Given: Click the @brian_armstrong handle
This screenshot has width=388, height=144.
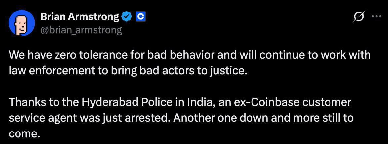Looking at the screenshot, I should [x=81, y=30].
